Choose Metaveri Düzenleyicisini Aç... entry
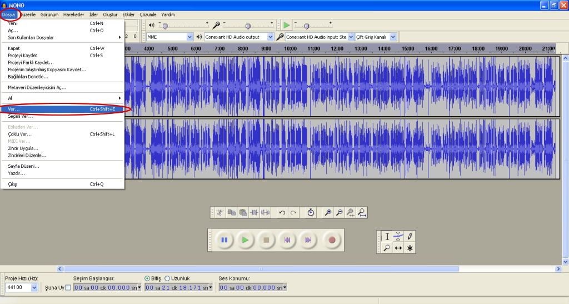The height and width of the screenshot is (304, 569). tap(62, 87)
